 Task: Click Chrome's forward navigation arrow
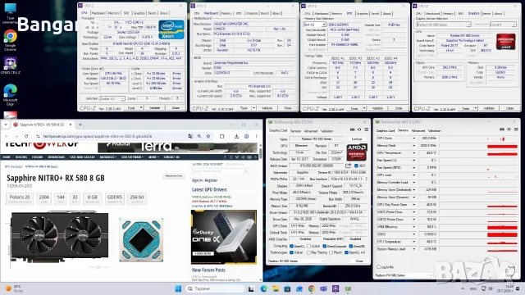coord(16,136)
